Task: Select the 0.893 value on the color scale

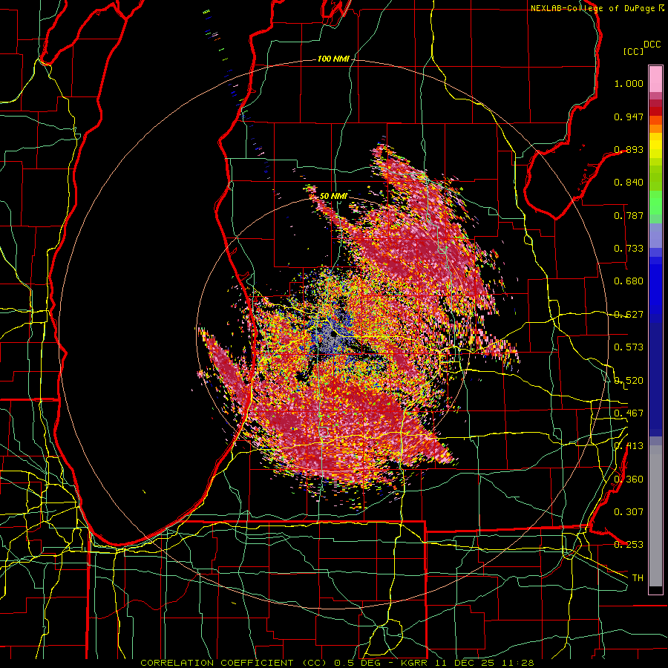Action: pos(629,149)
